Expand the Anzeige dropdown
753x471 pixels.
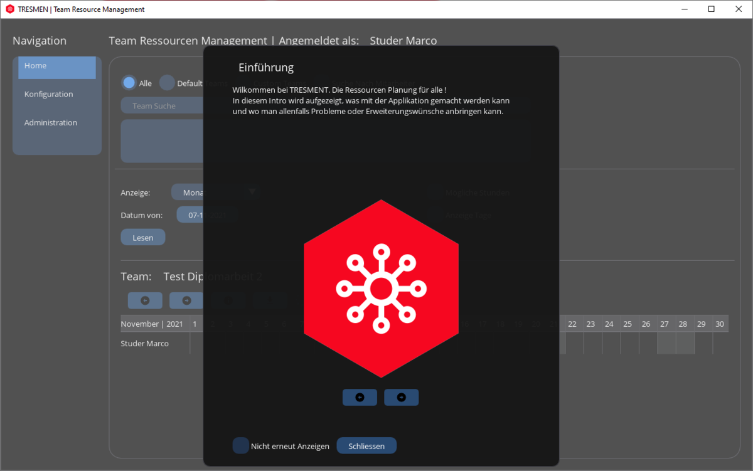coord(188,193)
